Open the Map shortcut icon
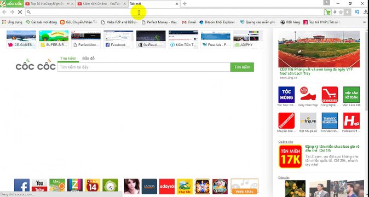This screenshot has width=369, height=197. pos(57,187)
